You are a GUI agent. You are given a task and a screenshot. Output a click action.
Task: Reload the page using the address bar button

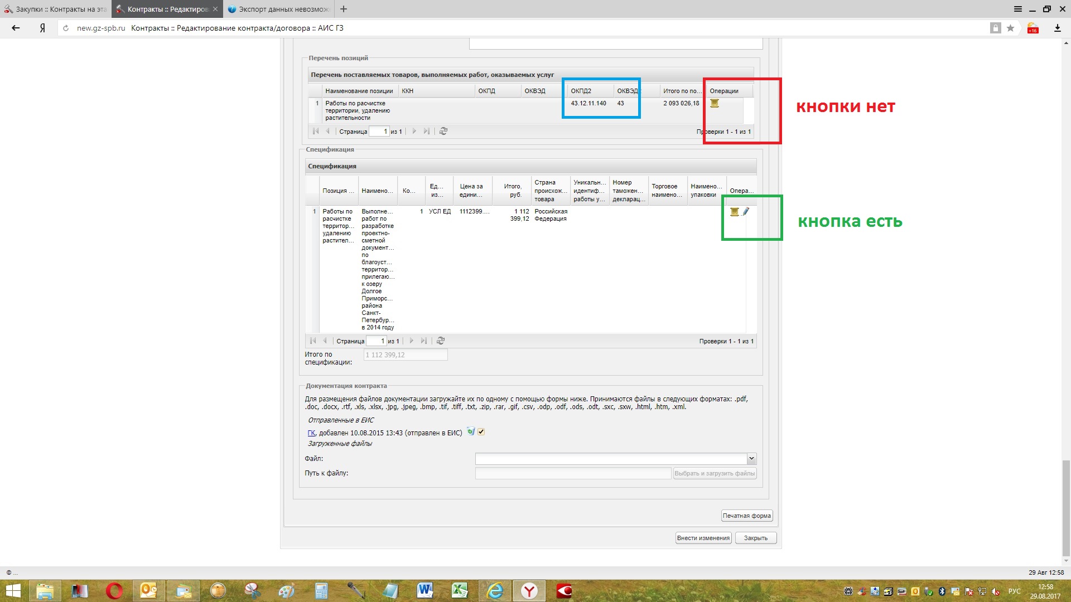66,28
